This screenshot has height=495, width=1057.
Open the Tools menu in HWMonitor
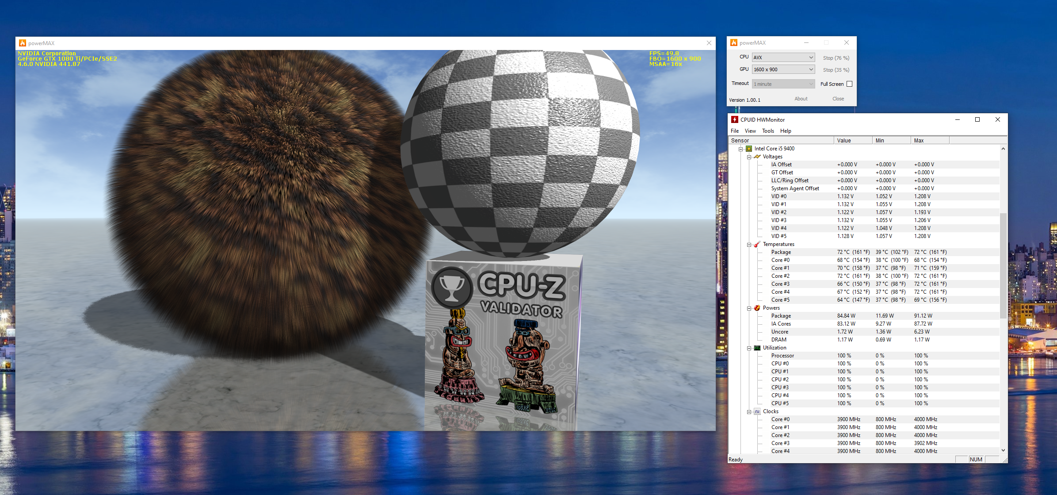tap(768, 131)
